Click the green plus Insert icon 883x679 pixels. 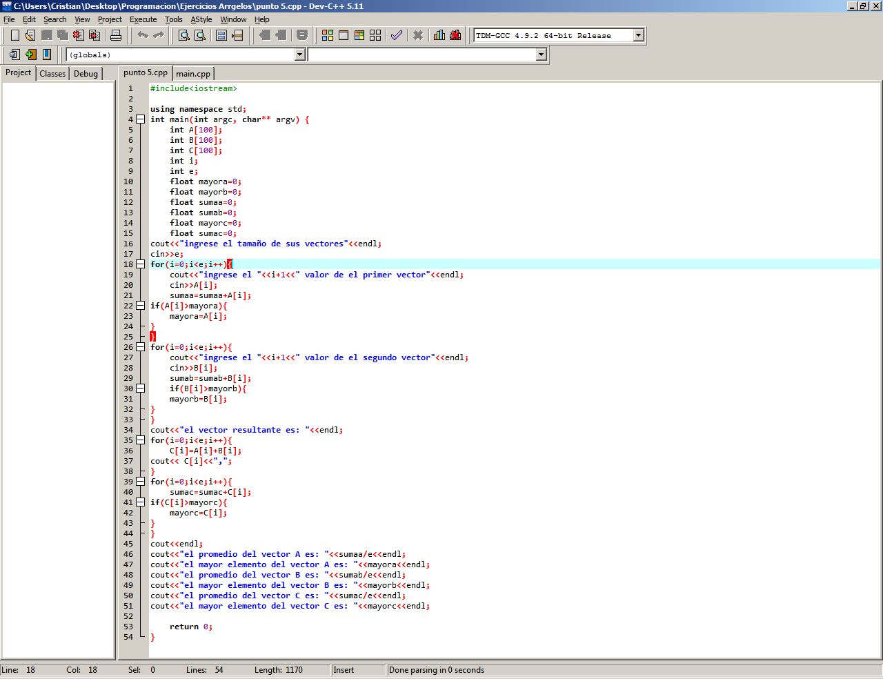click(30, 55)
